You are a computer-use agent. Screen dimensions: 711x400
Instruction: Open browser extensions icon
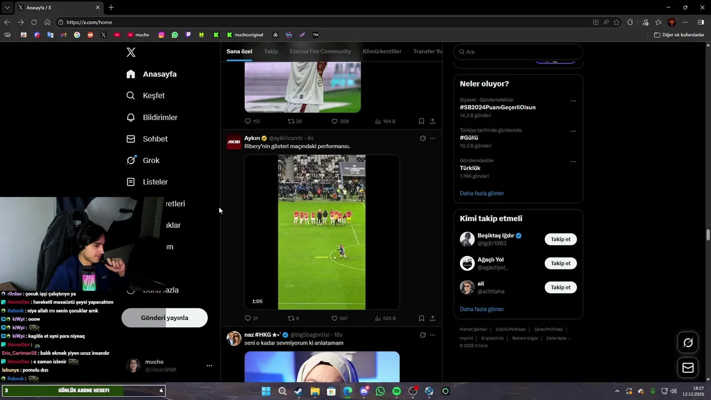point(630,22)
